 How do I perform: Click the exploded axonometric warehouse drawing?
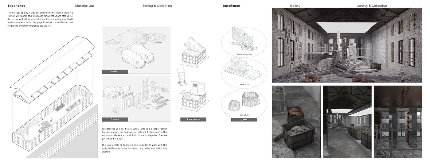(x=54, y=97)
